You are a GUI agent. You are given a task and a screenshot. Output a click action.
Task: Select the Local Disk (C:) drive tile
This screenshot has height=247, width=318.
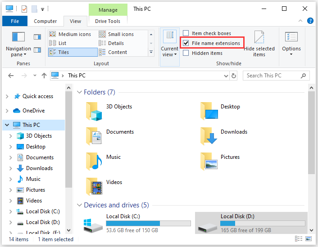(x=137, y=223)
